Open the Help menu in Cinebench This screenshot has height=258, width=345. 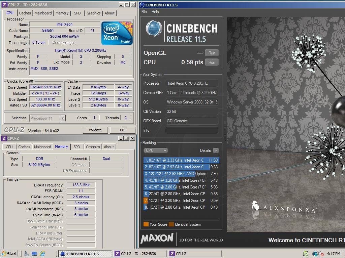coord(155,12)
